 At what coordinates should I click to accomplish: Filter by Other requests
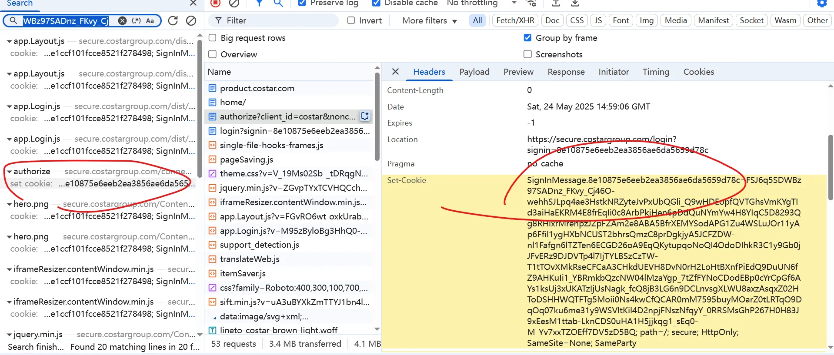817,20
